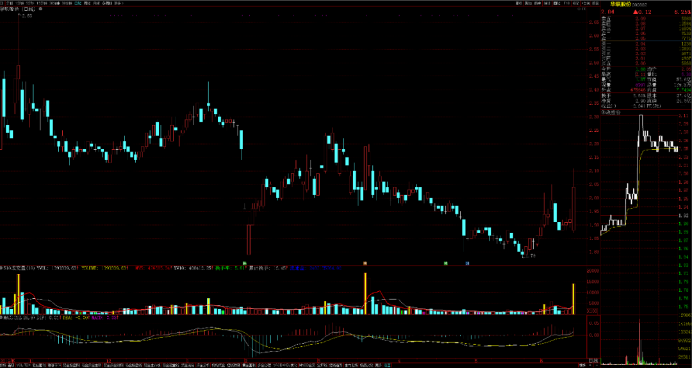The height and width of the screenshot is (368, 692).
Task: Click the 华联股份 stock name header
Action: [x=621, y=4]
